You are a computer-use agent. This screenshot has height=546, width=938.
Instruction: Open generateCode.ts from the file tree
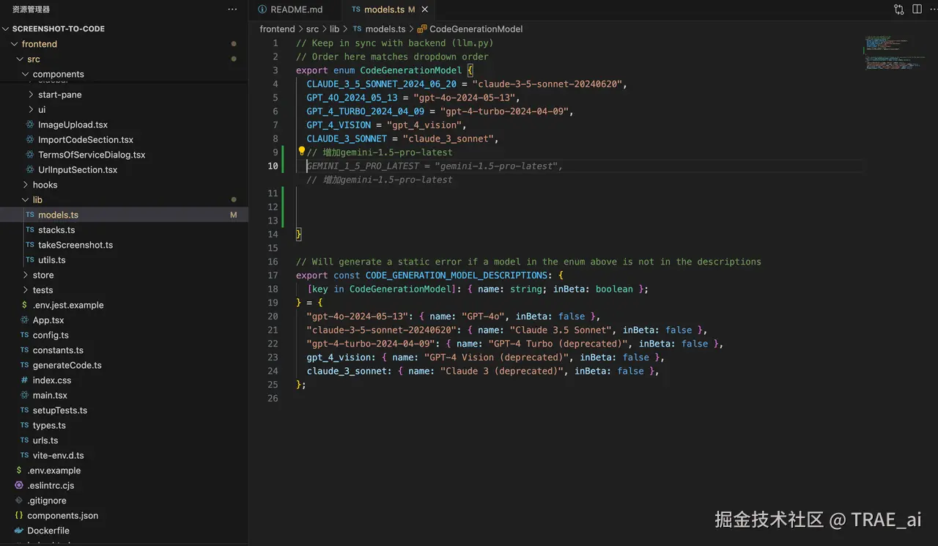[x=67, y=365]
